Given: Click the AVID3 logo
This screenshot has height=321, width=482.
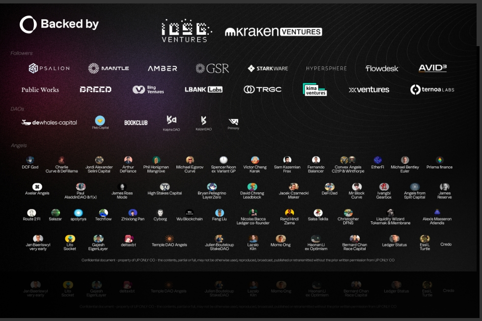Looking at the screenshot, I should click(432, 68).
